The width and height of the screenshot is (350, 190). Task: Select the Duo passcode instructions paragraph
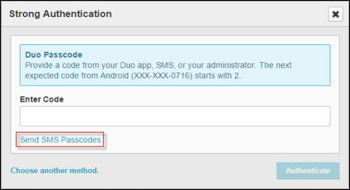point(158,70)
